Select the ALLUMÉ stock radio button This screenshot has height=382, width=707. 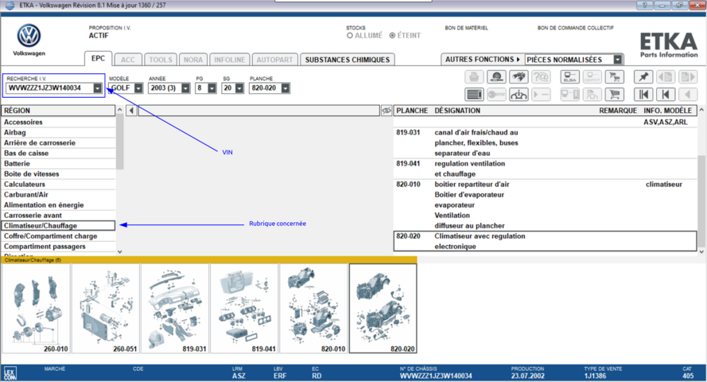tap(349, 36)
